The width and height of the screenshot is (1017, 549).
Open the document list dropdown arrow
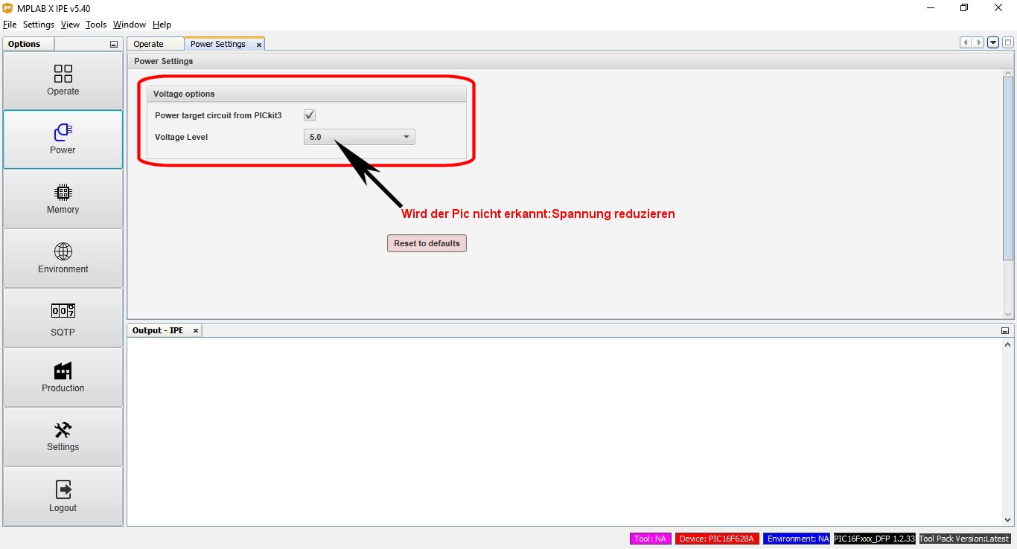pyautogui.click(x=993, y=43)
